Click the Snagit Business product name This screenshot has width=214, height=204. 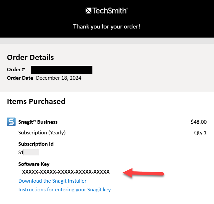(38, 122)
